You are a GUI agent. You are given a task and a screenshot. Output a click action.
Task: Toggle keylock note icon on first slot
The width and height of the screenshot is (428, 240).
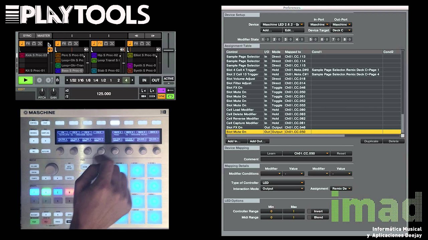pos(22,43)
